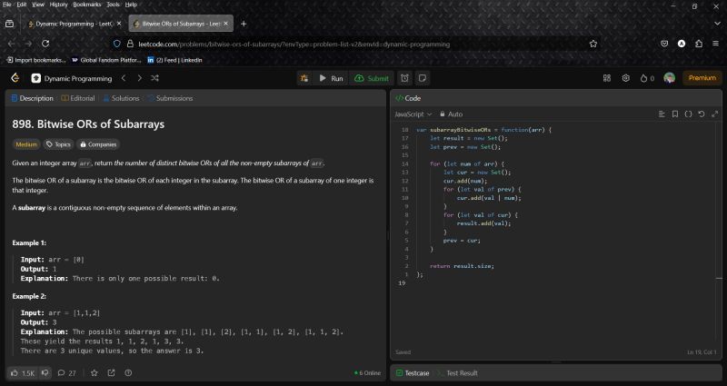Click the browser back arrow
This screenshot has width=727, height=386.
click(x=11, y=44)
